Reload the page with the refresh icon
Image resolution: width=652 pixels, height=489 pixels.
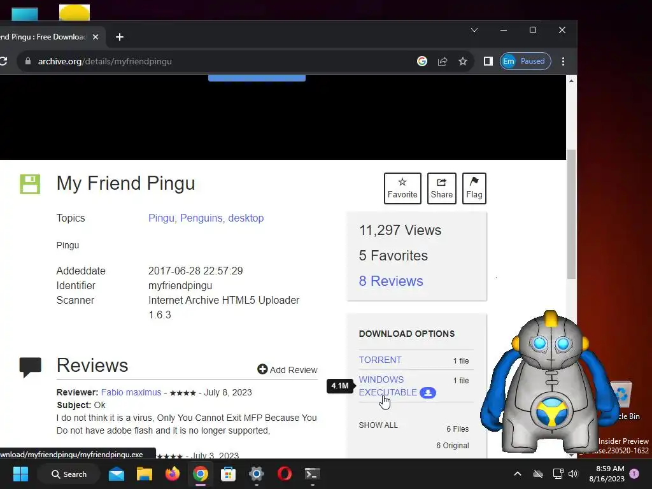3,61
